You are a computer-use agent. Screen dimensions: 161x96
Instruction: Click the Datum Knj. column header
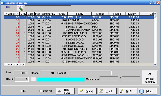click(48, 14)
